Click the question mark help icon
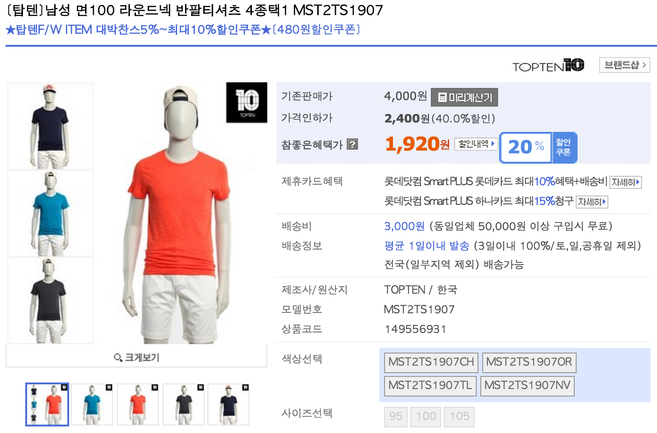Viewport: 657px width, 433px height. tap(353, 144)
